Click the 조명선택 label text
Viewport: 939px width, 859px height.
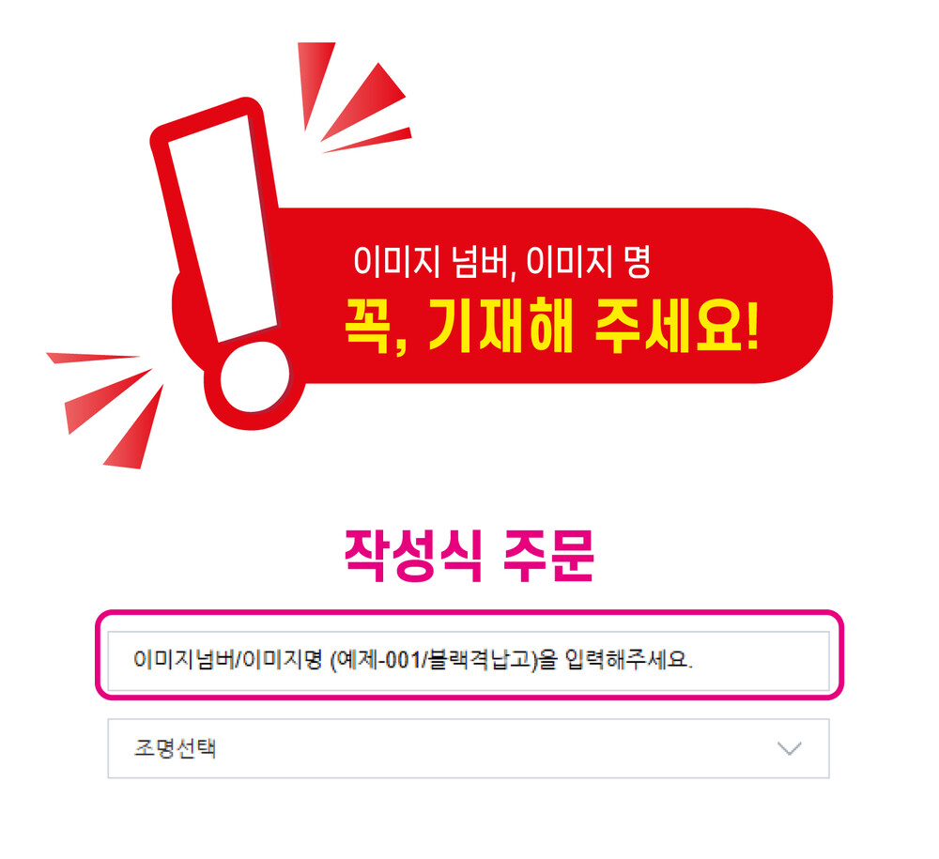click(x=175, y=748)
